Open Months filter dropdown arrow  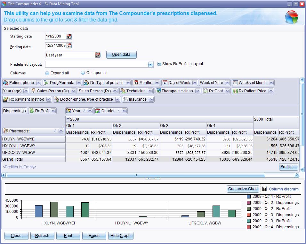(157, 83)
